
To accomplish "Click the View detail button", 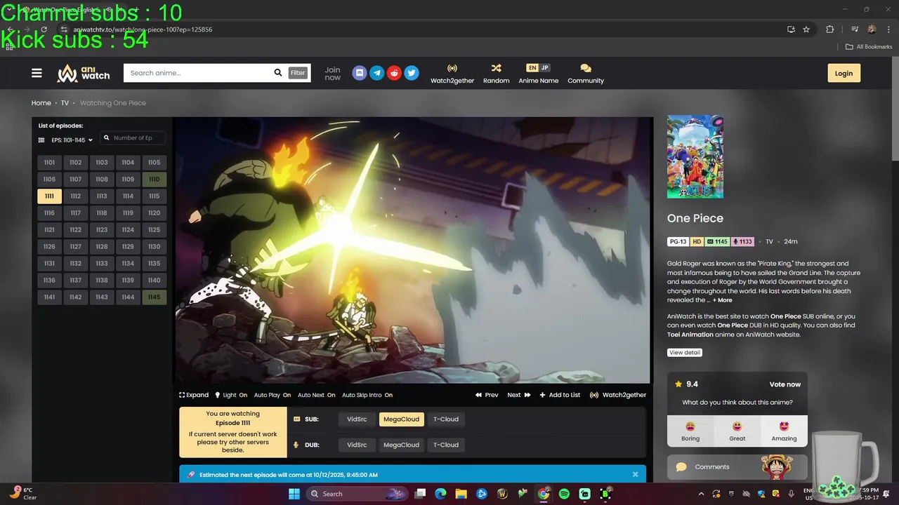I will (685, 353).
